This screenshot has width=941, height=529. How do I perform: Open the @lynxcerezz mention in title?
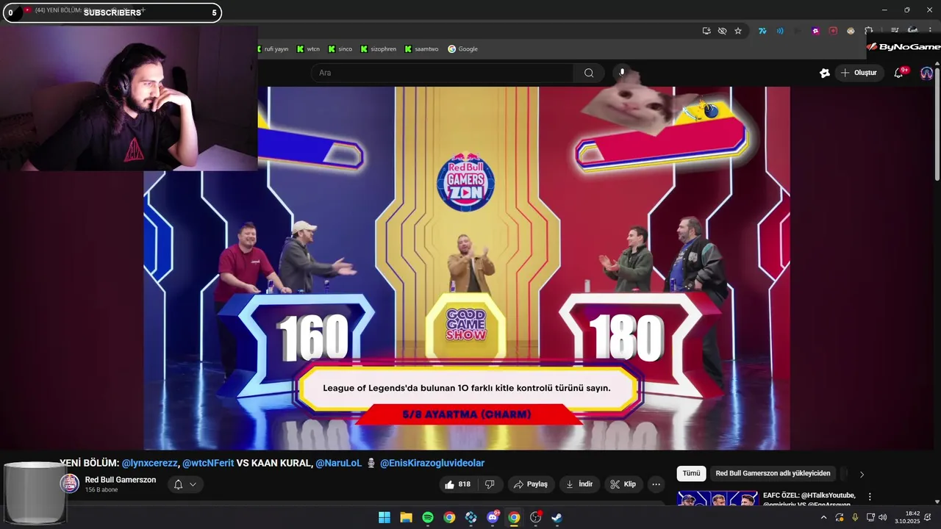coord(150,463)
